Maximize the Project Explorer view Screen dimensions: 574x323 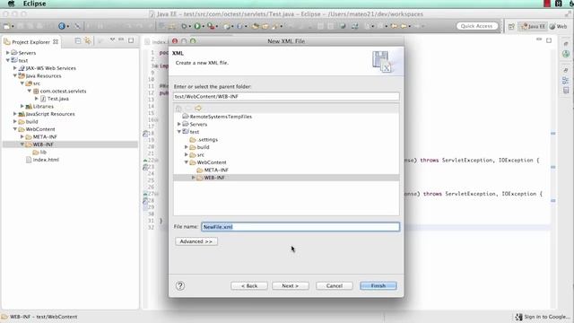(x=131, y=40)
